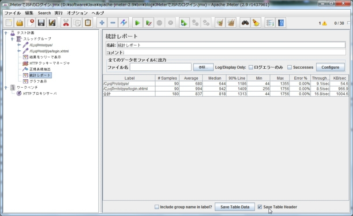Select 正規表現抽出 in the tree
353x216 pixels.
tap(40, 69)
